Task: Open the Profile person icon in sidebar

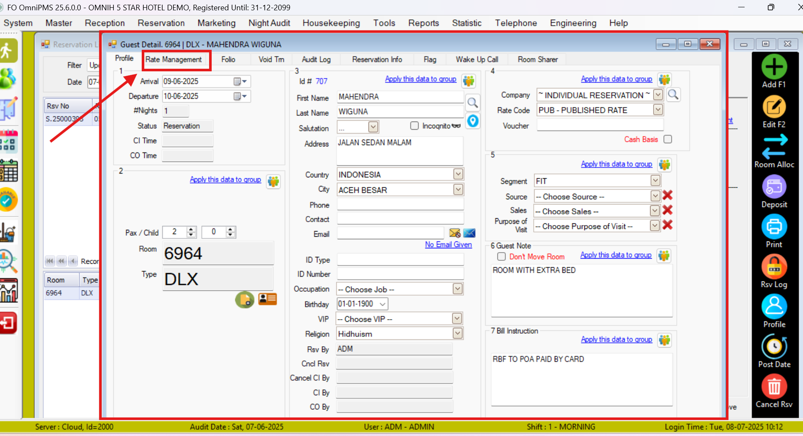Action: click(x=774, y=306)
